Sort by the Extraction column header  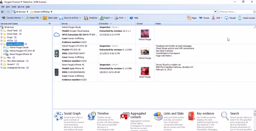(104, 23)
